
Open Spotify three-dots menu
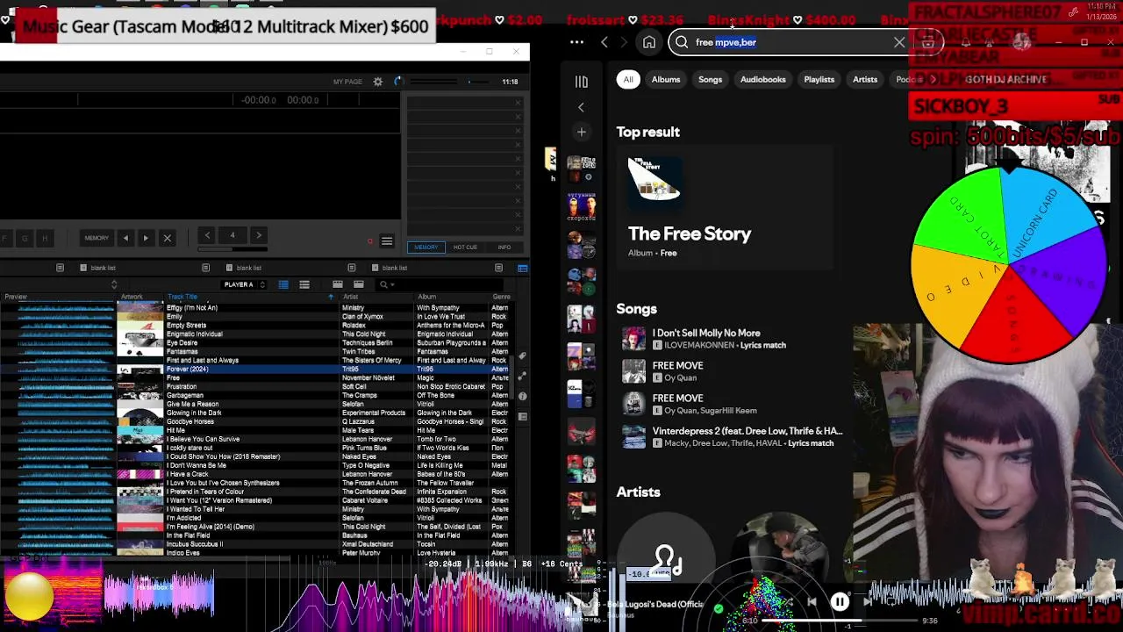click(576, 42)
